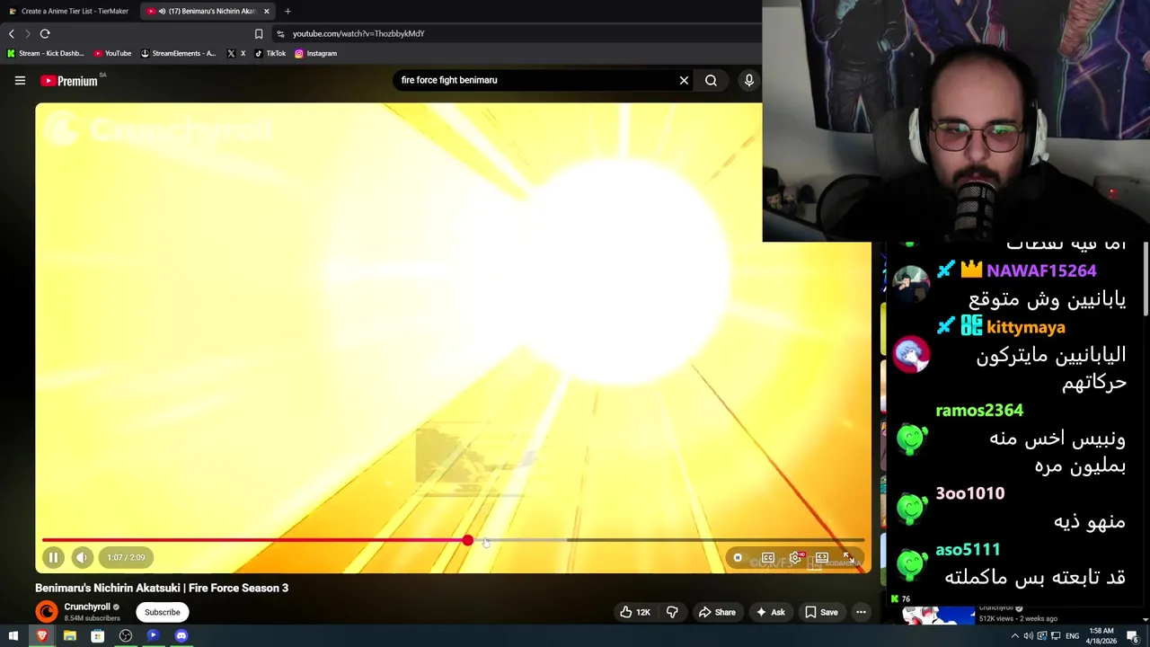Click the chat username NAWAF15264

1041,270
